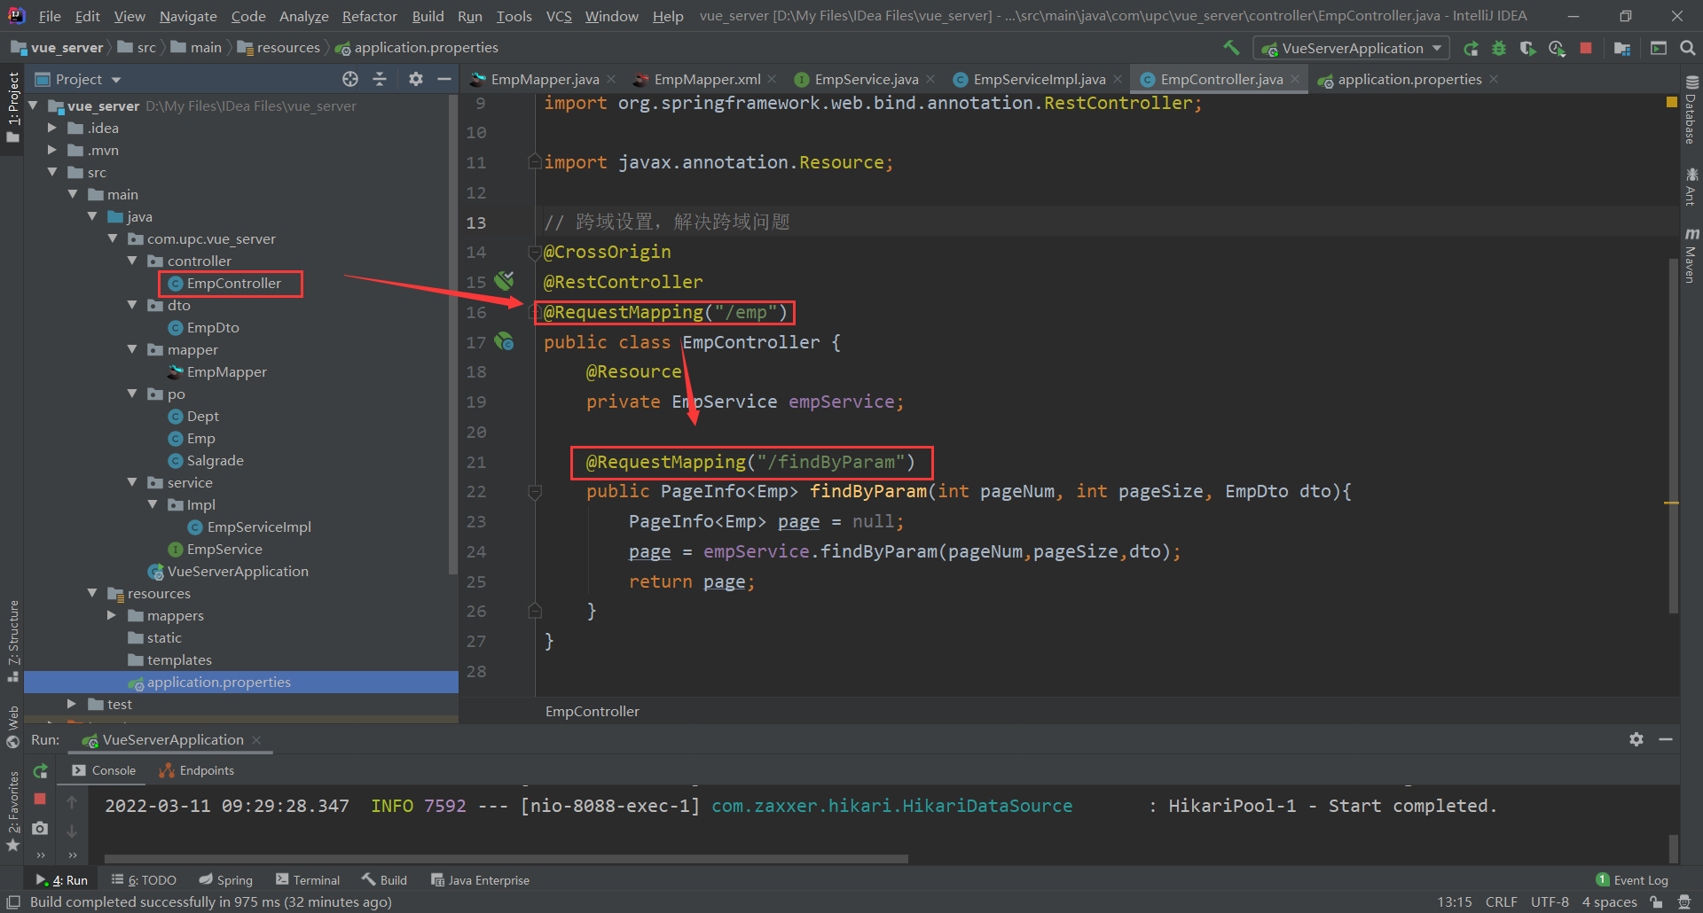Rerun VueServerApplication in Run panel
Viewport: 1703px width, 913px height.
coord(40,771)
